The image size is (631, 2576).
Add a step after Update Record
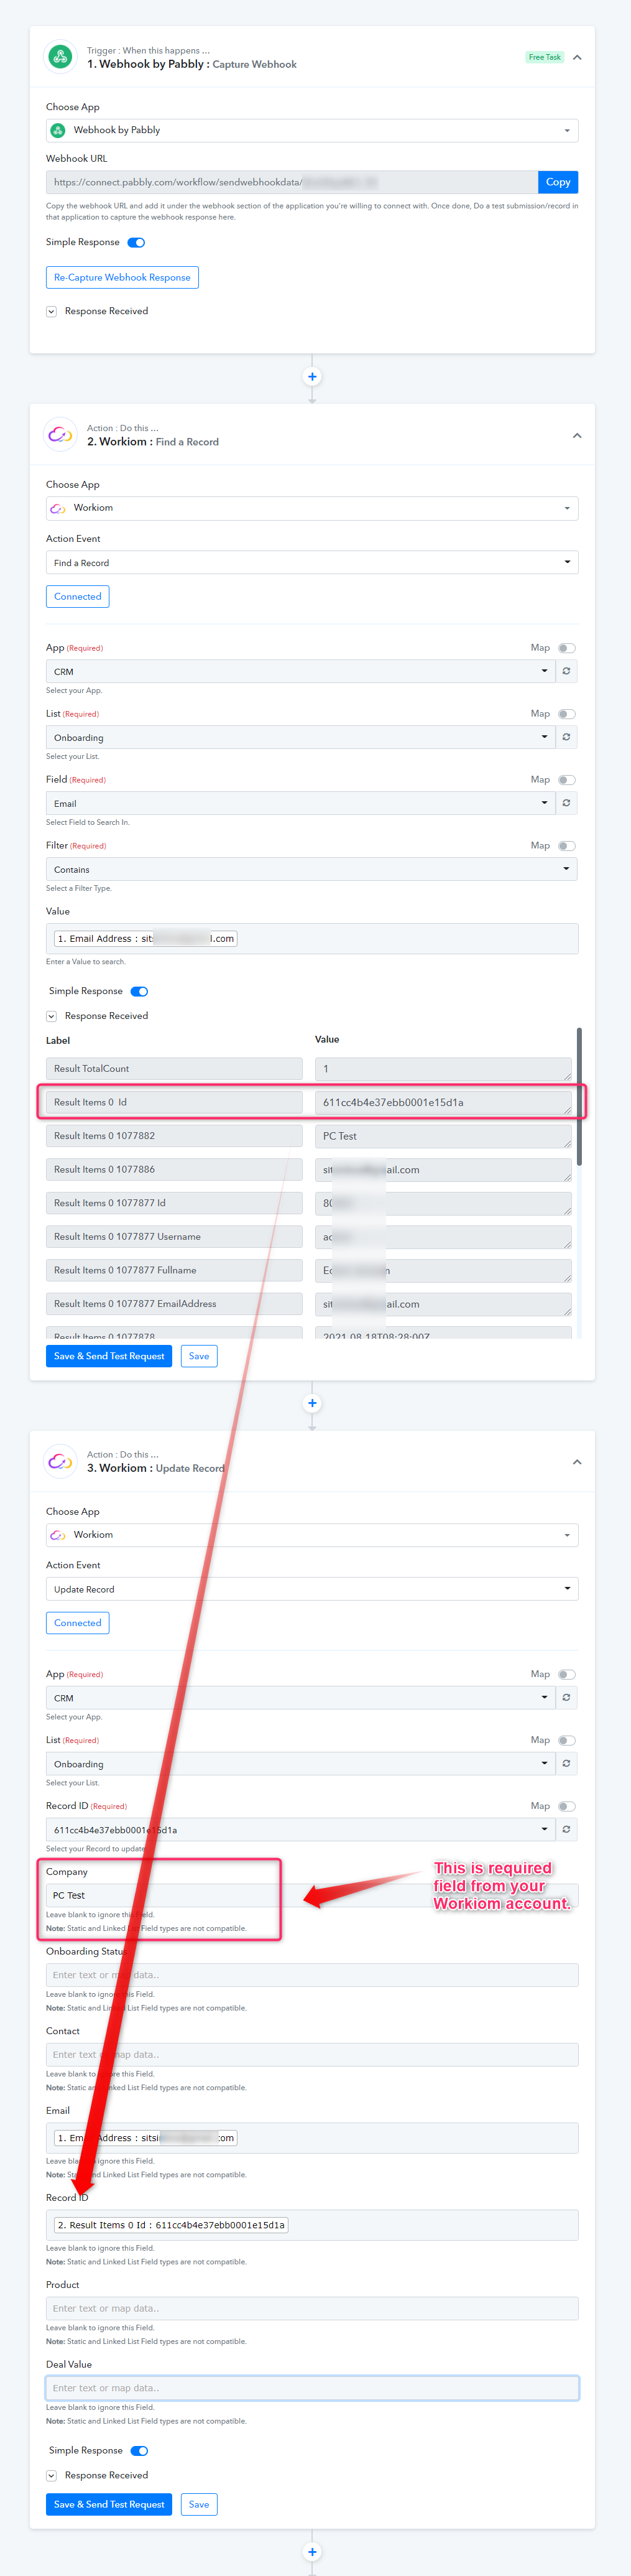pyautogui.click(x=312, y=2551)
